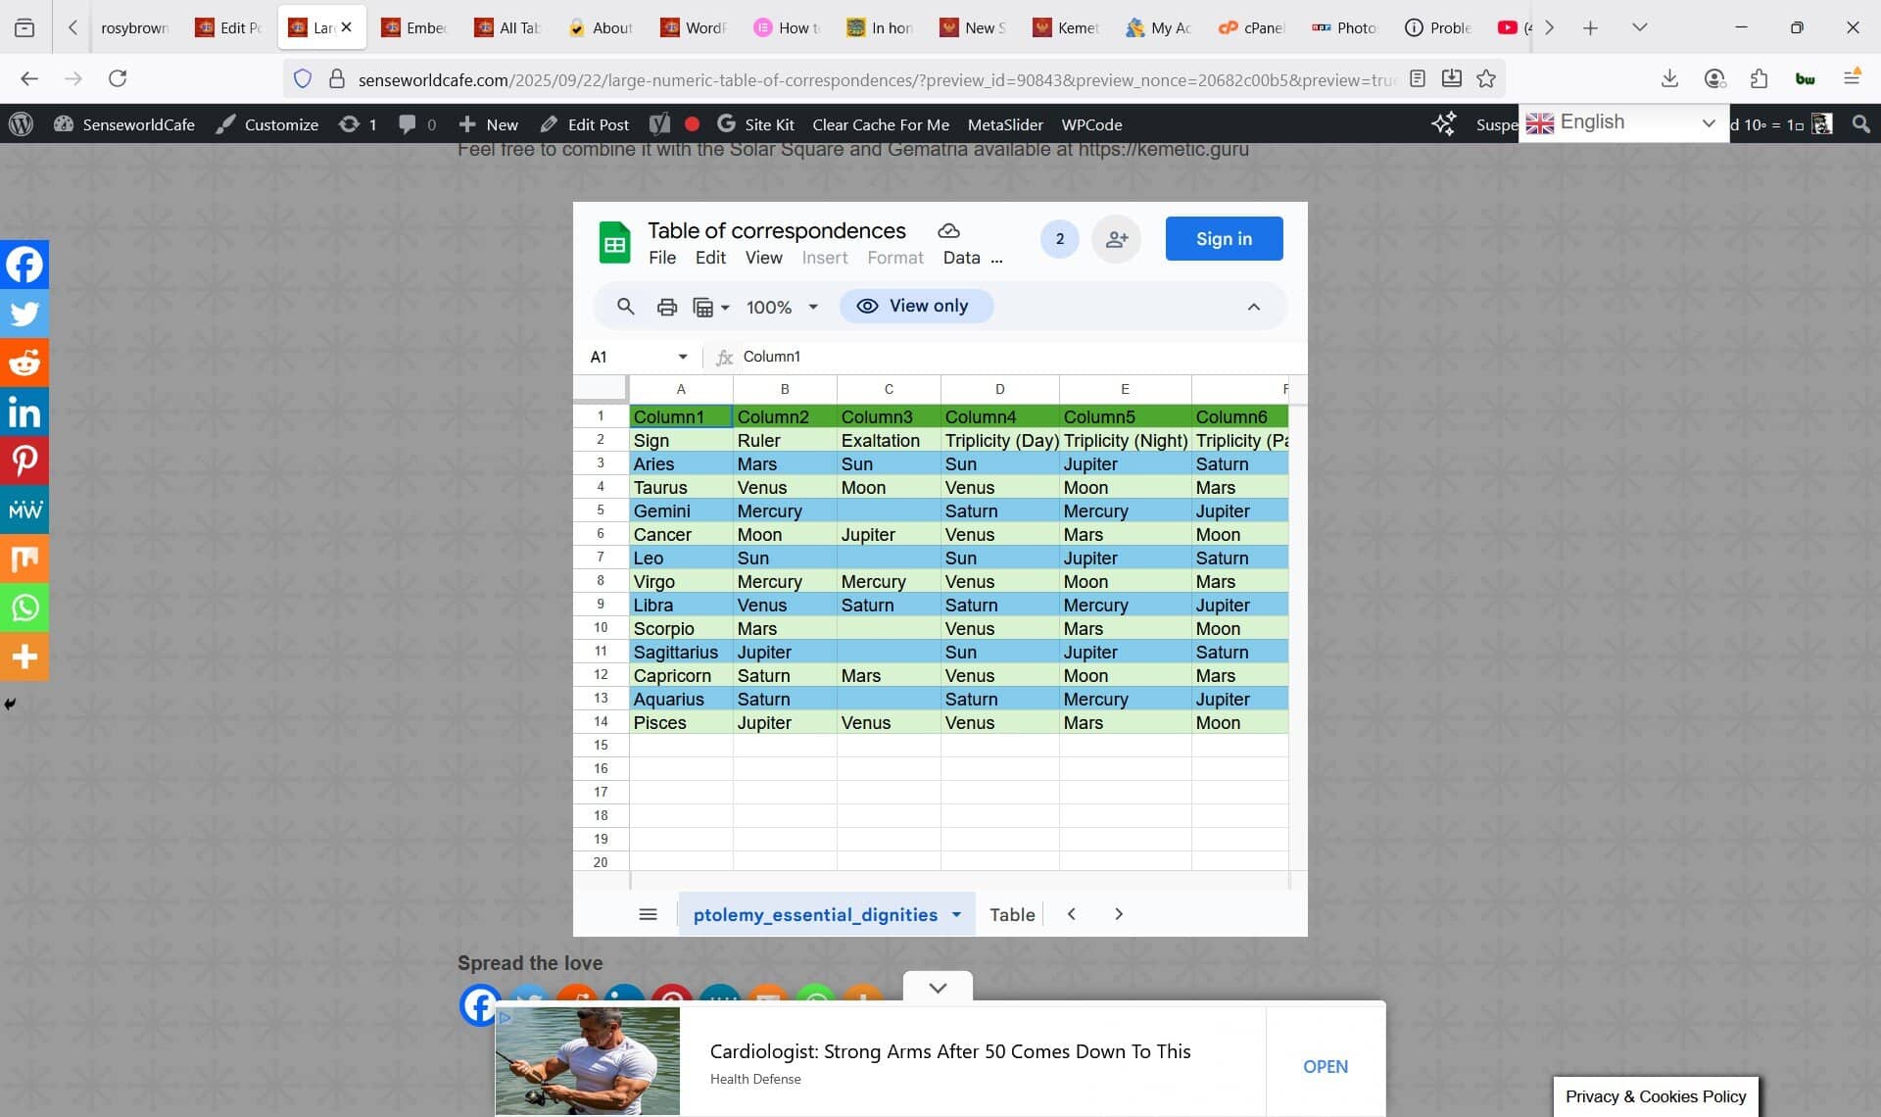This screenshot has height=1117, width=1881.
Task: Switch to the Table sheet tab
Action: pyautogui.click(x=1011, y=914)
